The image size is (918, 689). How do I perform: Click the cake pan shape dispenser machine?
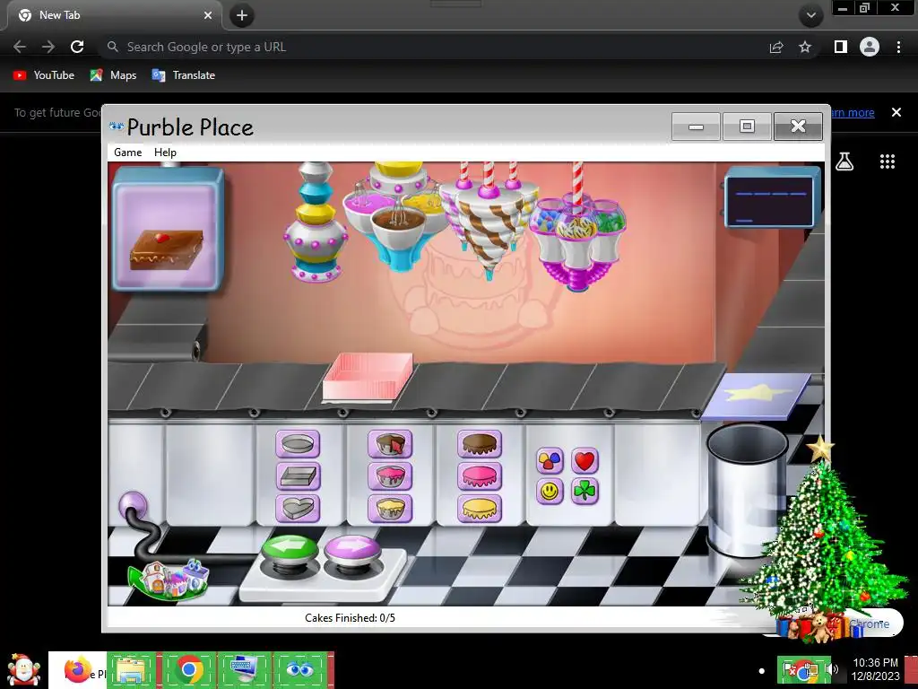316,222
